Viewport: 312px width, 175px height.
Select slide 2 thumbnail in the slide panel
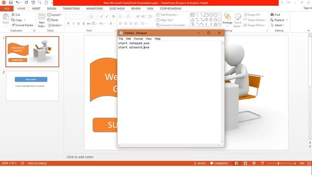(x=32, y=86)
